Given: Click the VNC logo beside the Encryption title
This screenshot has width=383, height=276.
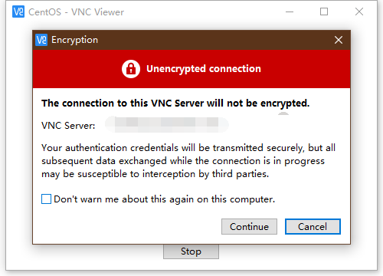Looking at the screenshot, I should [x=41, y=40].
